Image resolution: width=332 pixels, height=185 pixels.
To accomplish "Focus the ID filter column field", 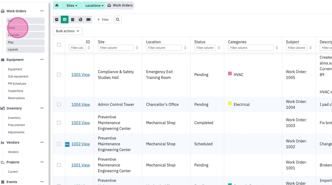I will point(77,48).
